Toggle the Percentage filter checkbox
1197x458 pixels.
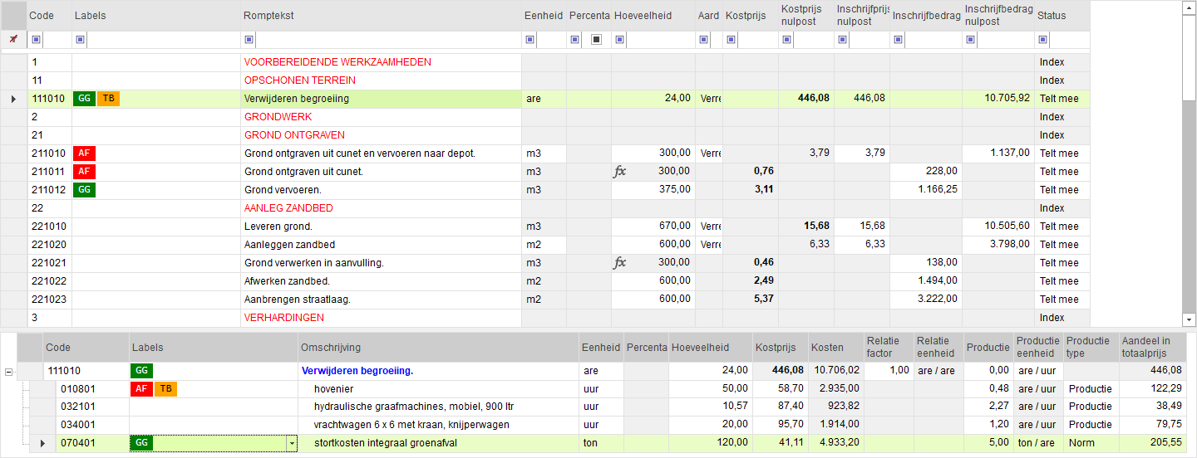597,39
